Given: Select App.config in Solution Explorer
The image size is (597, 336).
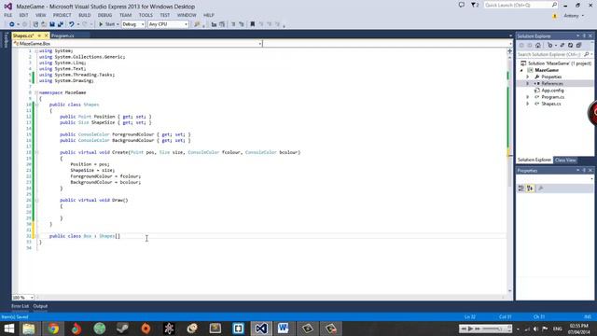Looking at the screenshot, I should (x=552, y=91).
